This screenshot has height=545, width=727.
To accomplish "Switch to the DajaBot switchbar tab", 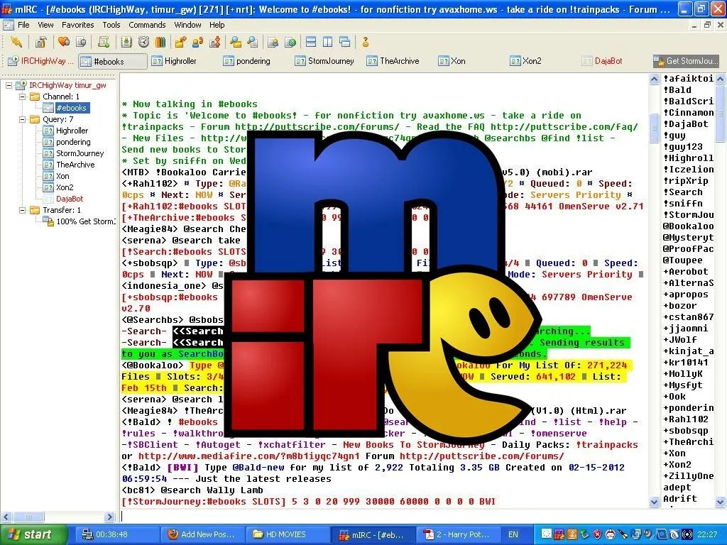I will pyautogui.click(x=608, y=61).
